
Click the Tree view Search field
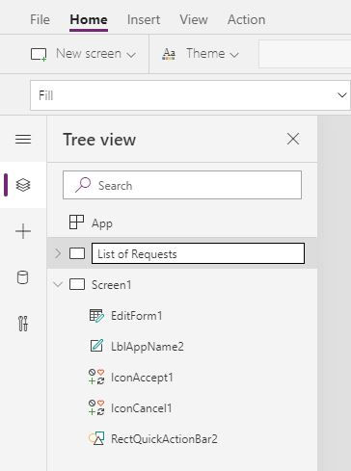coord(182,185)
